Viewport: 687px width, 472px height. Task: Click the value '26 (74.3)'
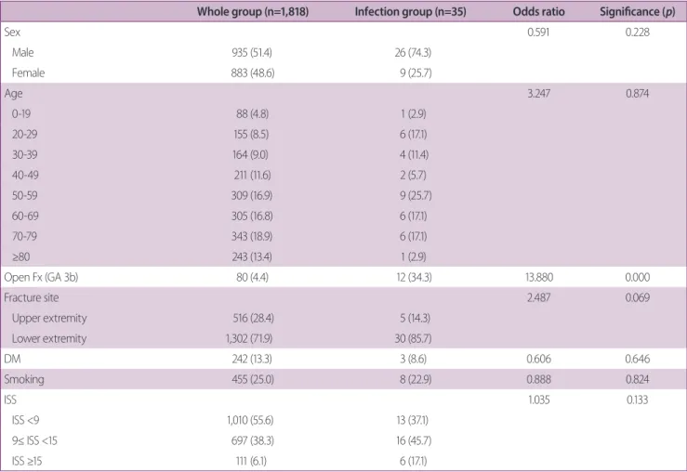[413, 53]
